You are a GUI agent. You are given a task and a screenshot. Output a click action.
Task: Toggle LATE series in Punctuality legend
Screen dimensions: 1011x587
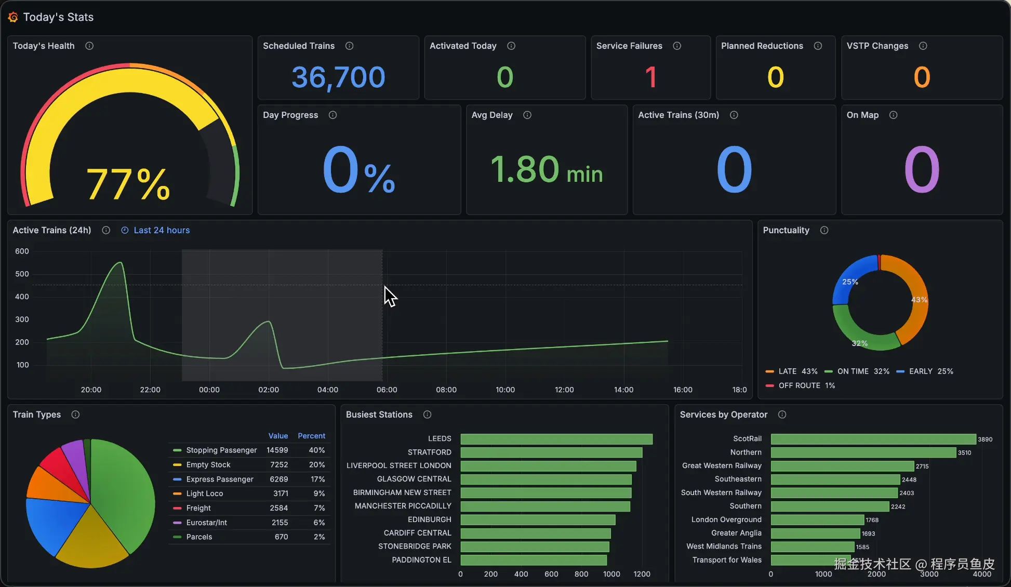coord(788,371)
